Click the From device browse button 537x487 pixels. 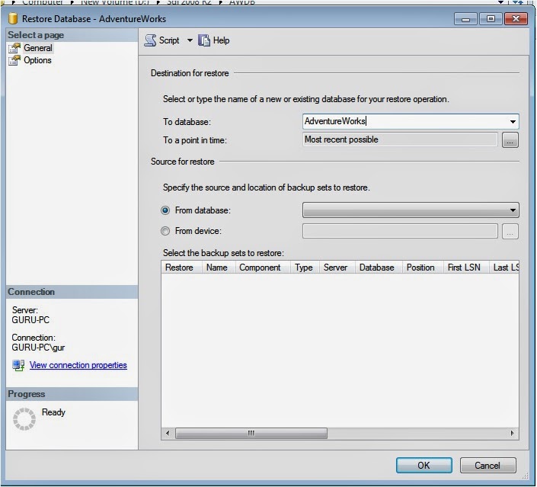(510, 231)
